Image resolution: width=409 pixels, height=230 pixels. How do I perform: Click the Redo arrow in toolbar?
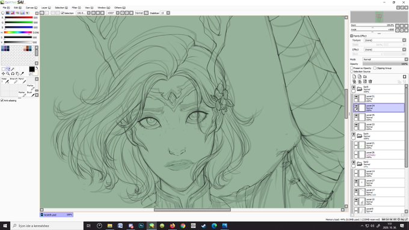(x=47, y=13)
